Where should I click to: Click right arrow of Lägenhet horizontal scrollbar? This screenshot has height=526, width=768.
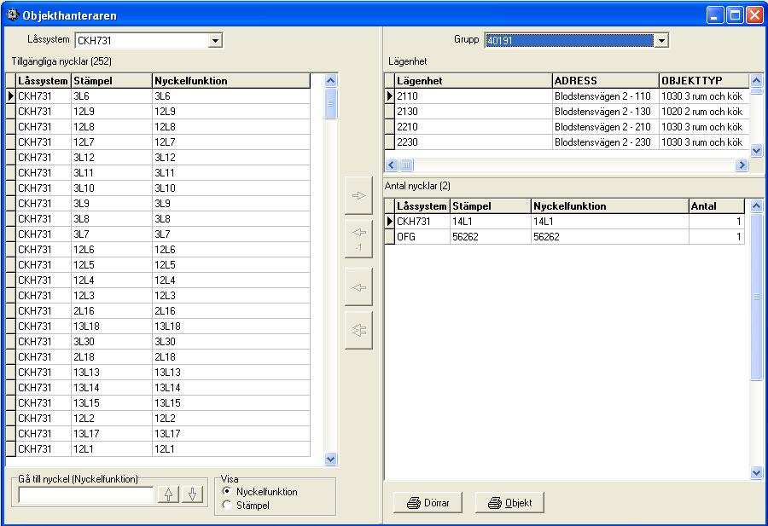(742, 165)
